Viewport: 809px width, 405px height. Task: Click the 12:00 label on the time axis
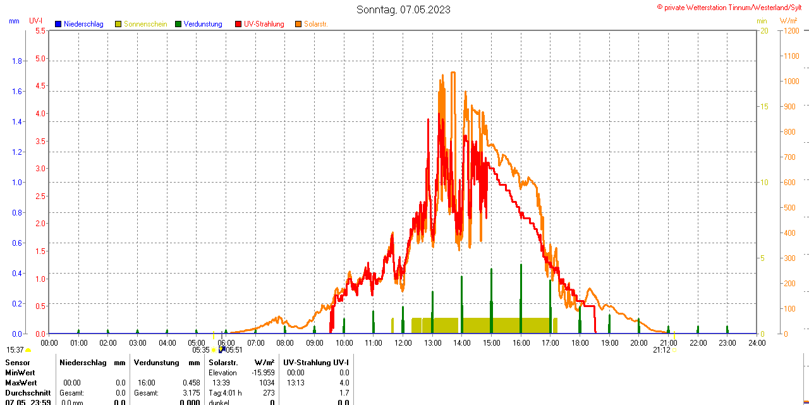click(x=403, y=342)
